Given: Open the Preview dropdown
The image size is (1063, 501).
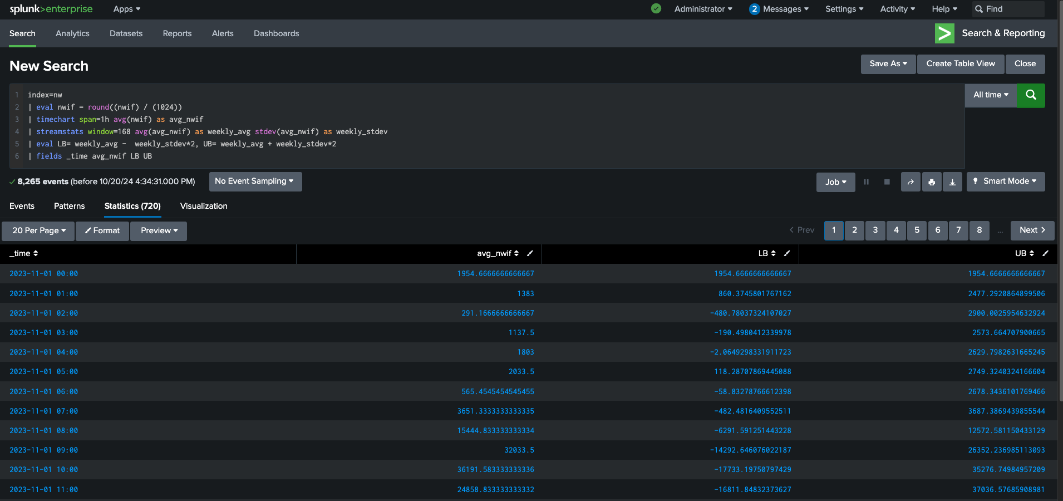Looking at the screenshot, I should click(x=159, y=231).
